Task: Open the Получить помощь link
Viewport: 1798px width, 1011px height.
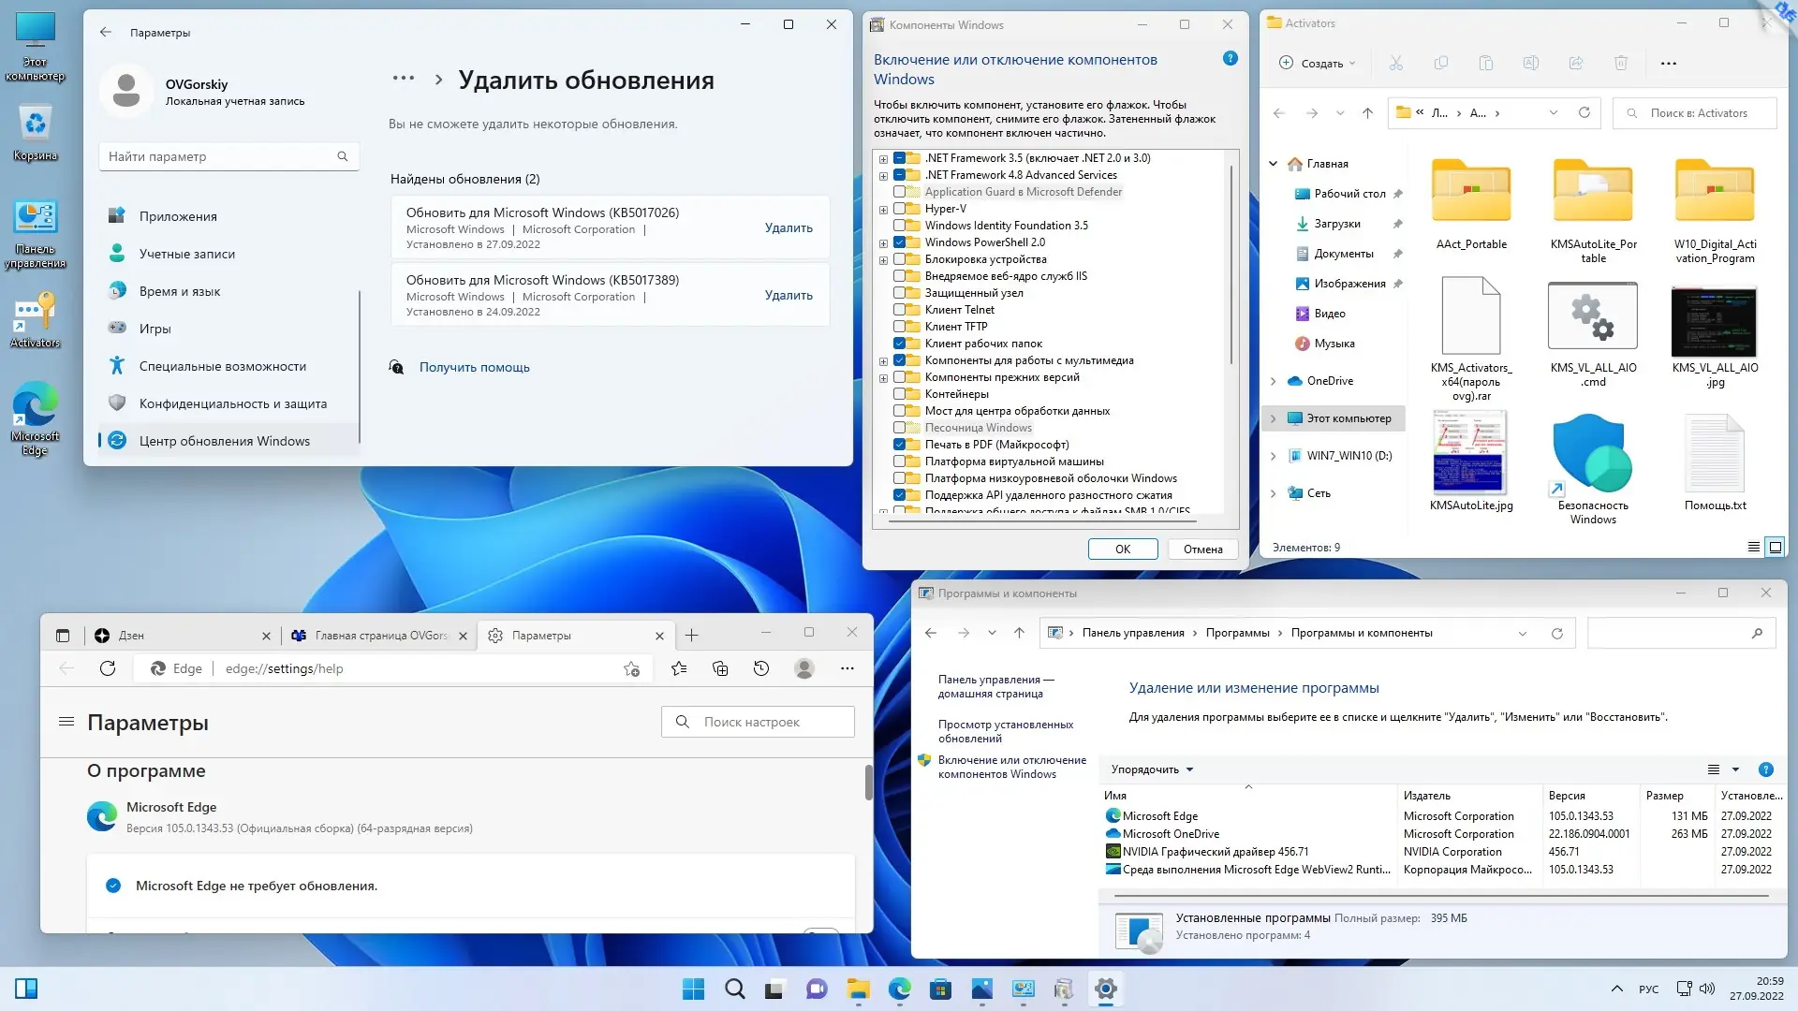Action: pos(474,367)
